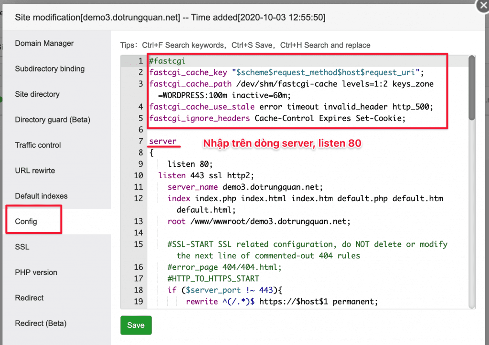Open Redirect (Beta) section
Viewport: 489px width, 345px height.
pyautogui.click(x=41, y=324)
